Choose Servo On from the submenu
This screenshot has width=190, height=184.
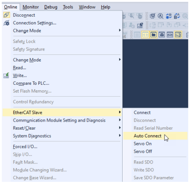pyautogui.click(x=143, y=144)
